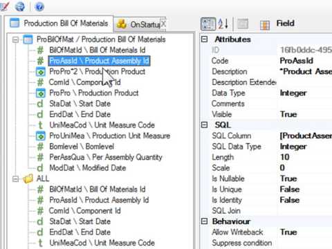
Task: Change the Visible True value
Action: [x=304, y=114]
